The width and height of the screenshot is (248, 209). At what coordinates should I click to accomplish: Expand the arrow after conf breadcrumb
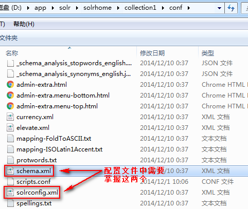[189, 8]
